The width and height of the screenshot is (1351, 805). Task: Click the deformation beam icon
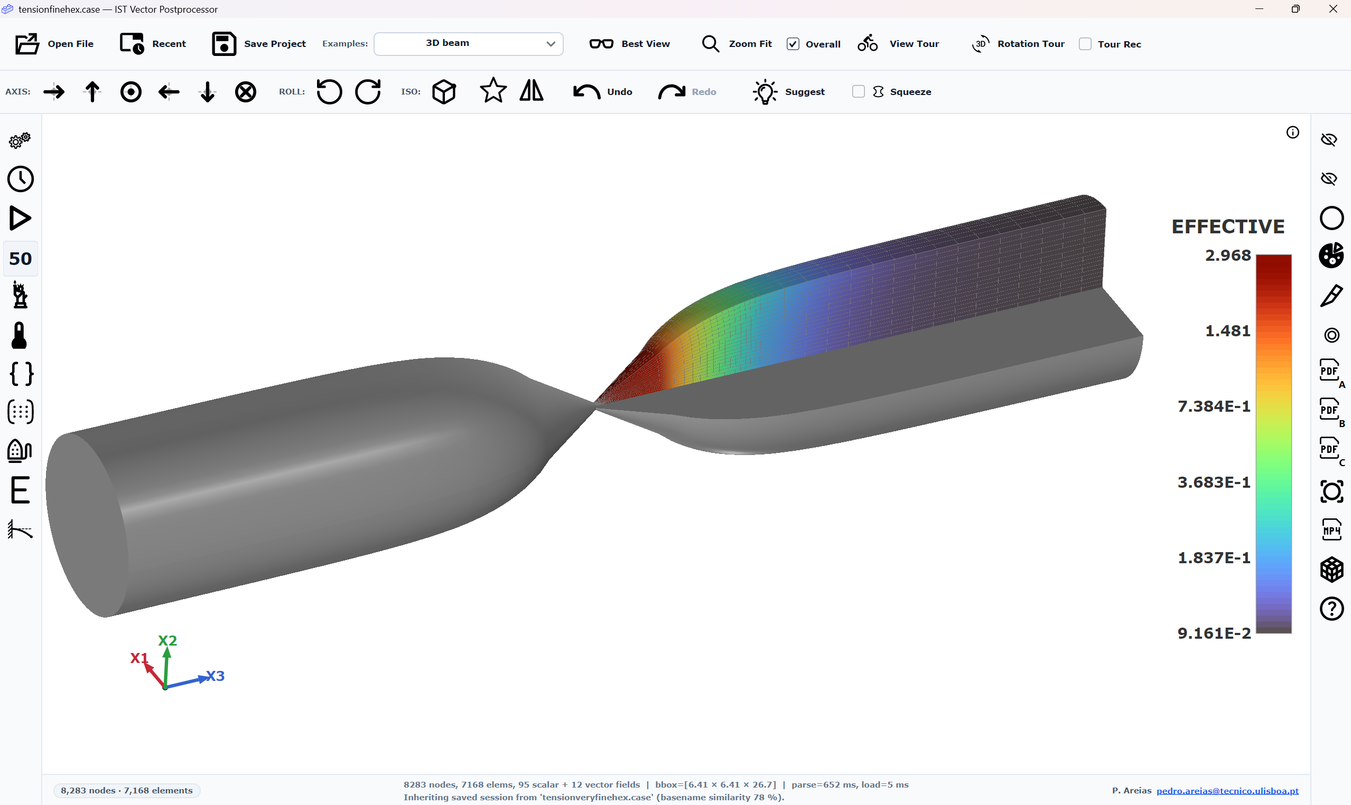[x=20, y=529]
